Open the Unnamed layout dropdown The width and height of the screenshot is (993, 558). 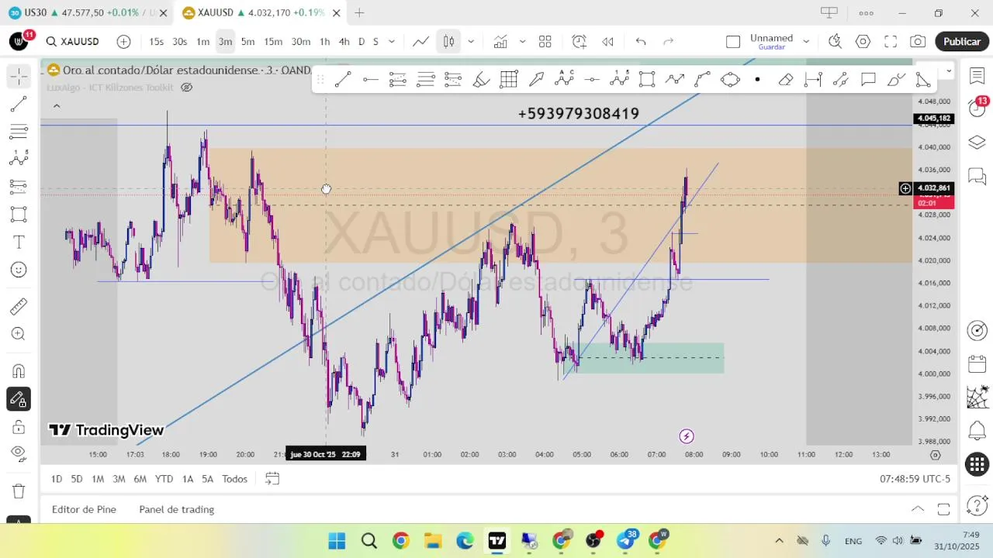pos(806,42)
